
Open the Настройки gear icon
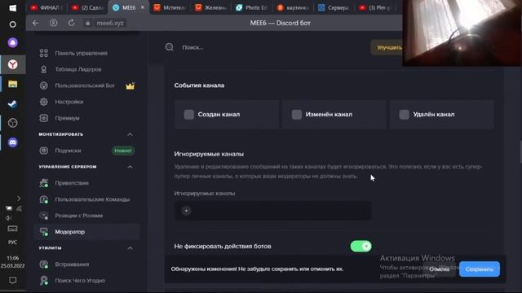pos(43,102)
